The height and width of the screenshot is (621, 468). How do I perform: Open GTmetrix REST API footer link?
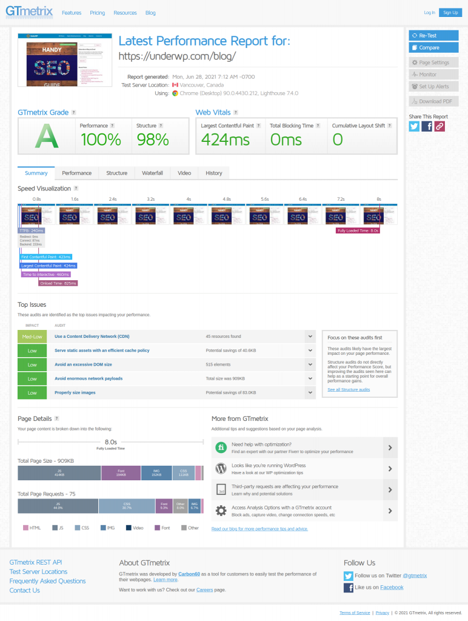coord(36,562)
